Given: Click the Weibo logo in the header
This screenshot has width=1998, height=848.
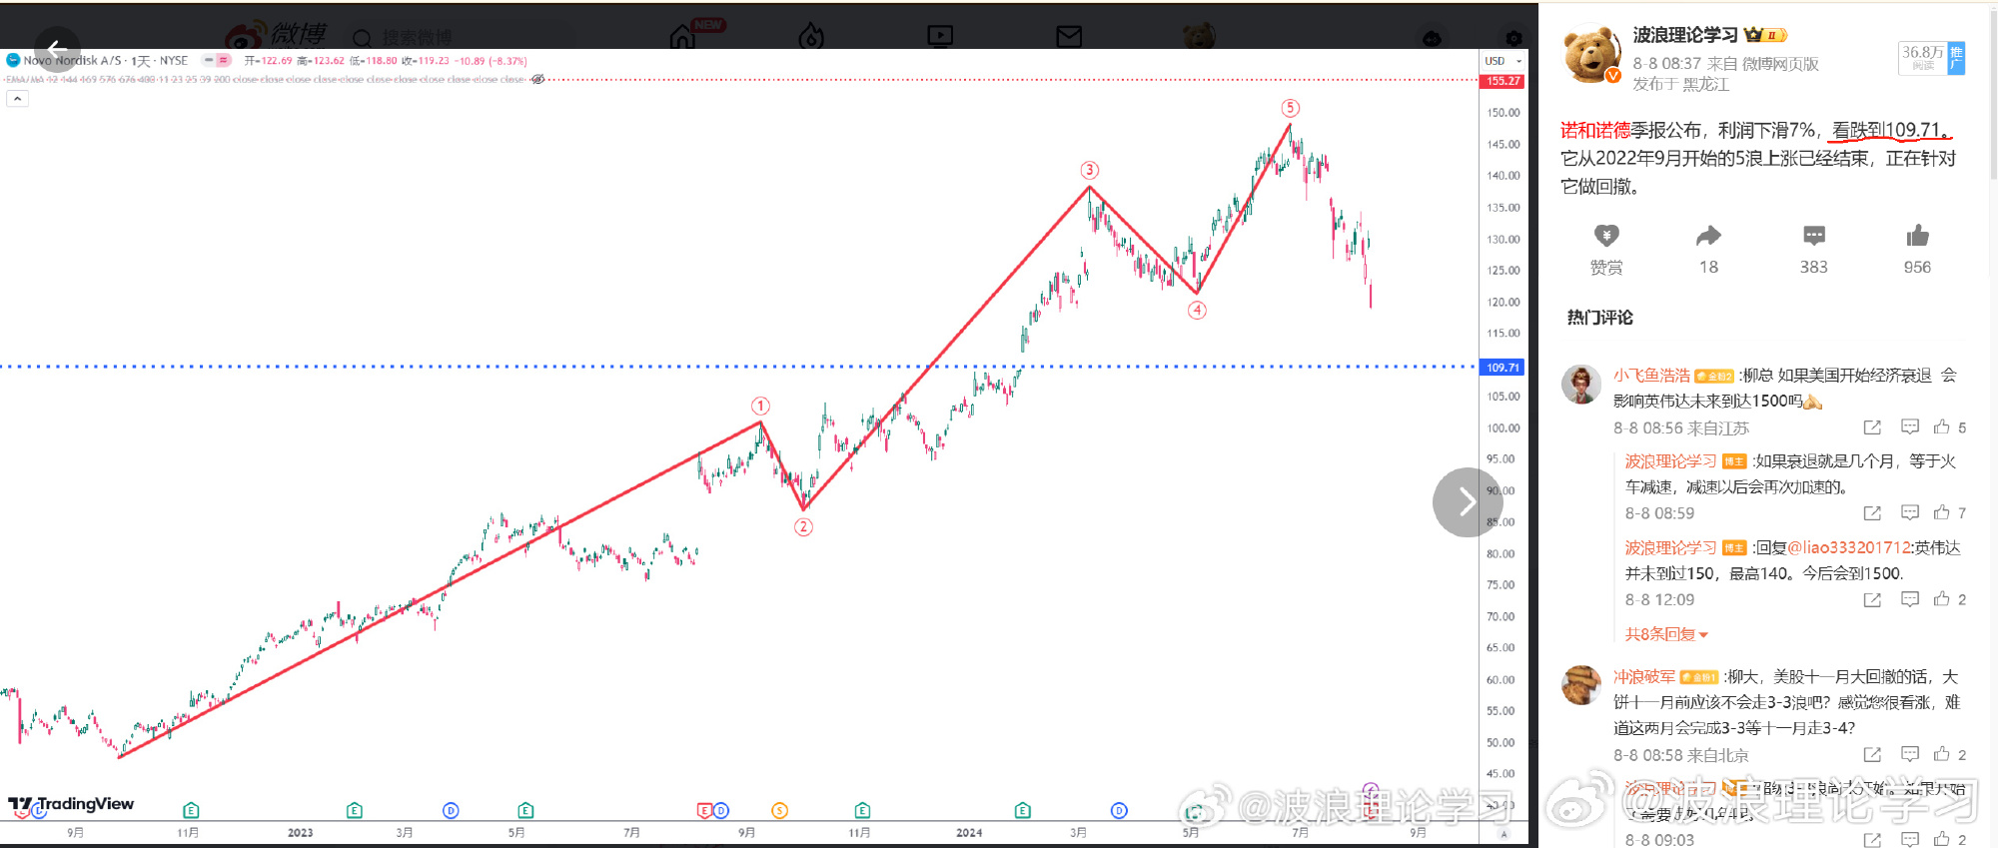Looking at the screenshot, I should 277,36.
